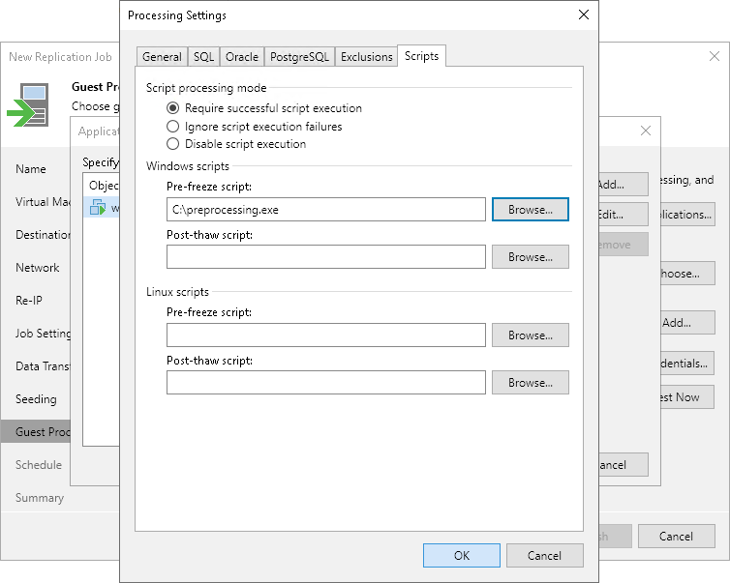Go to Re-IP wizard step
The width and height of the screenshot is (730, 583).
tap(29, 301)
